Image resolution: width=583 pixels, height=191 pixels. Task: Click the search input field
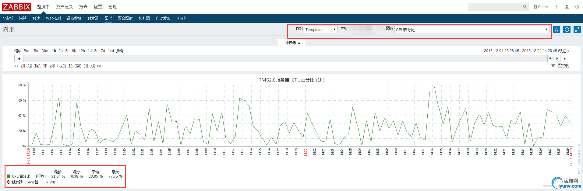coord(495,7)
